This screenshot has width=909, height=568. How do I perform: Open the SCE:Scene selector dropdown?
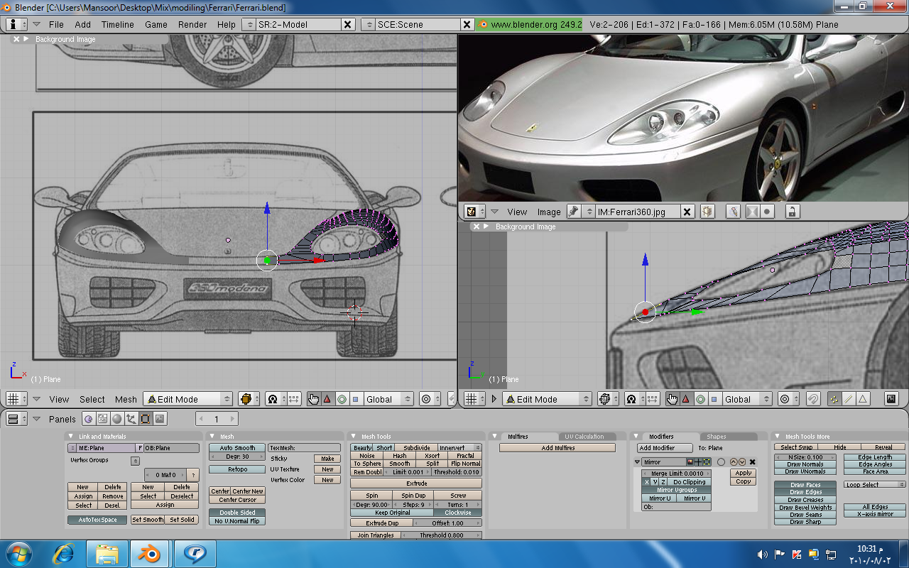pyautogui.click(x=368, y=24)
